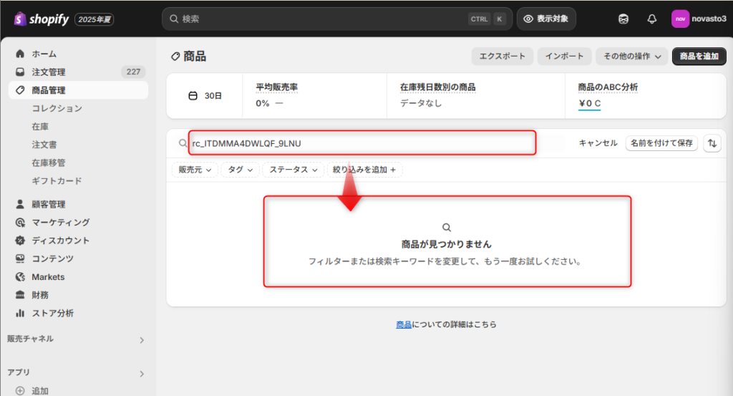Screen dimensions: 733x396
Task: Open 注文書 submenu item
Action: tap(44, 145)
